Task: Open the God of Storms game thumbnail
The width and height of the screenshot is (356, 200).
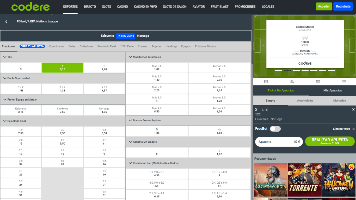Action: pos(271,180)
